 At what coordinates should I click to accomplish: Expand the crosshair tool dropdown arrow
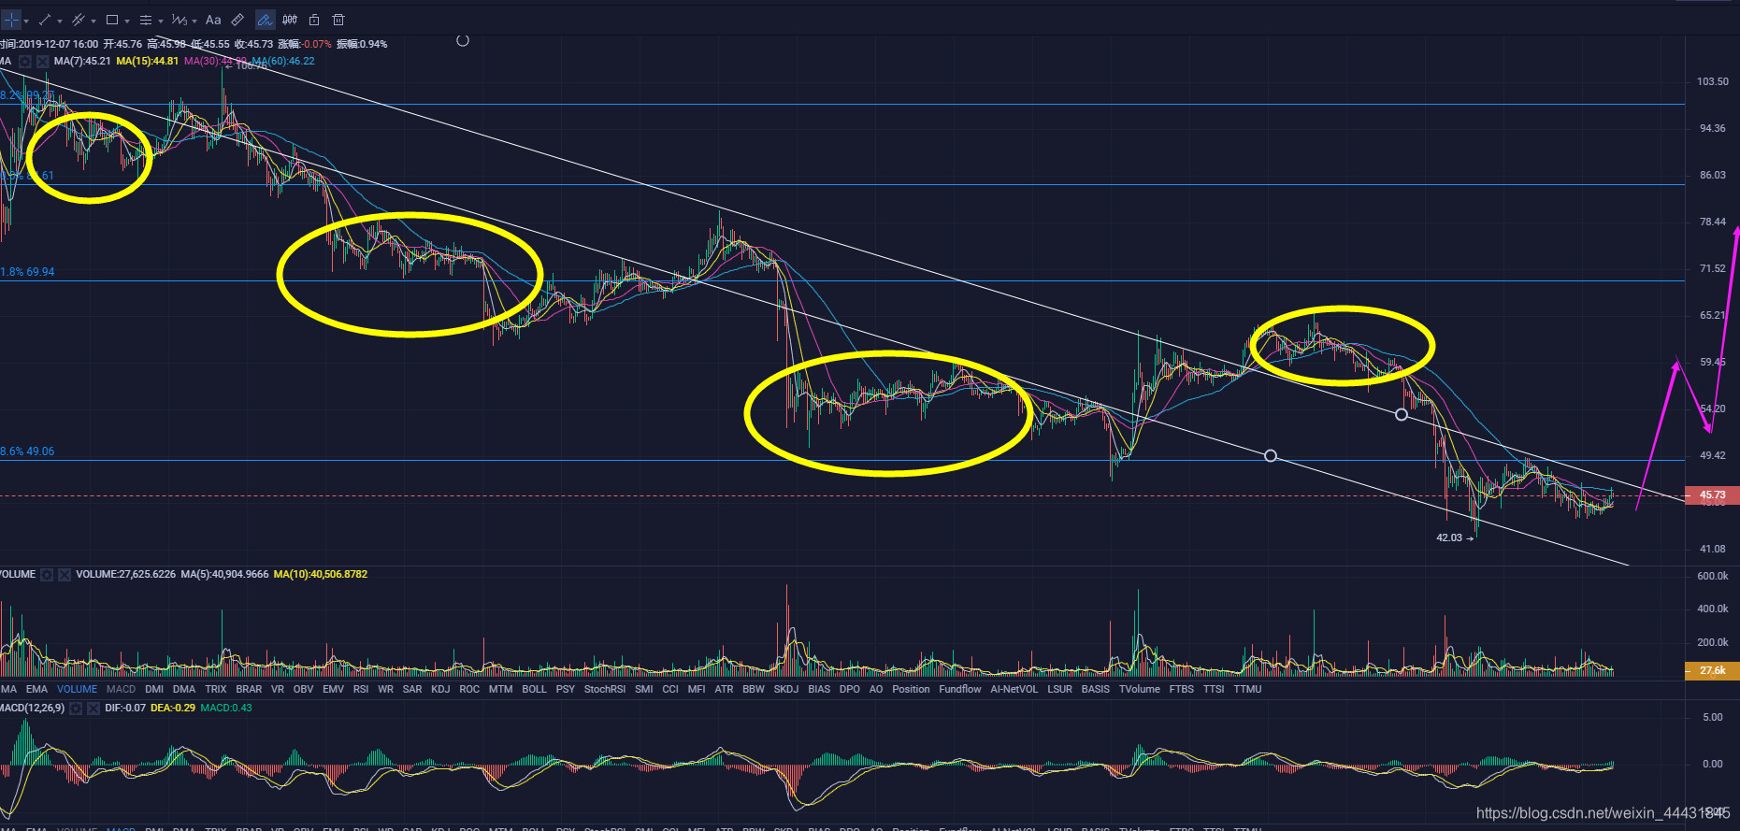[26, 21]
